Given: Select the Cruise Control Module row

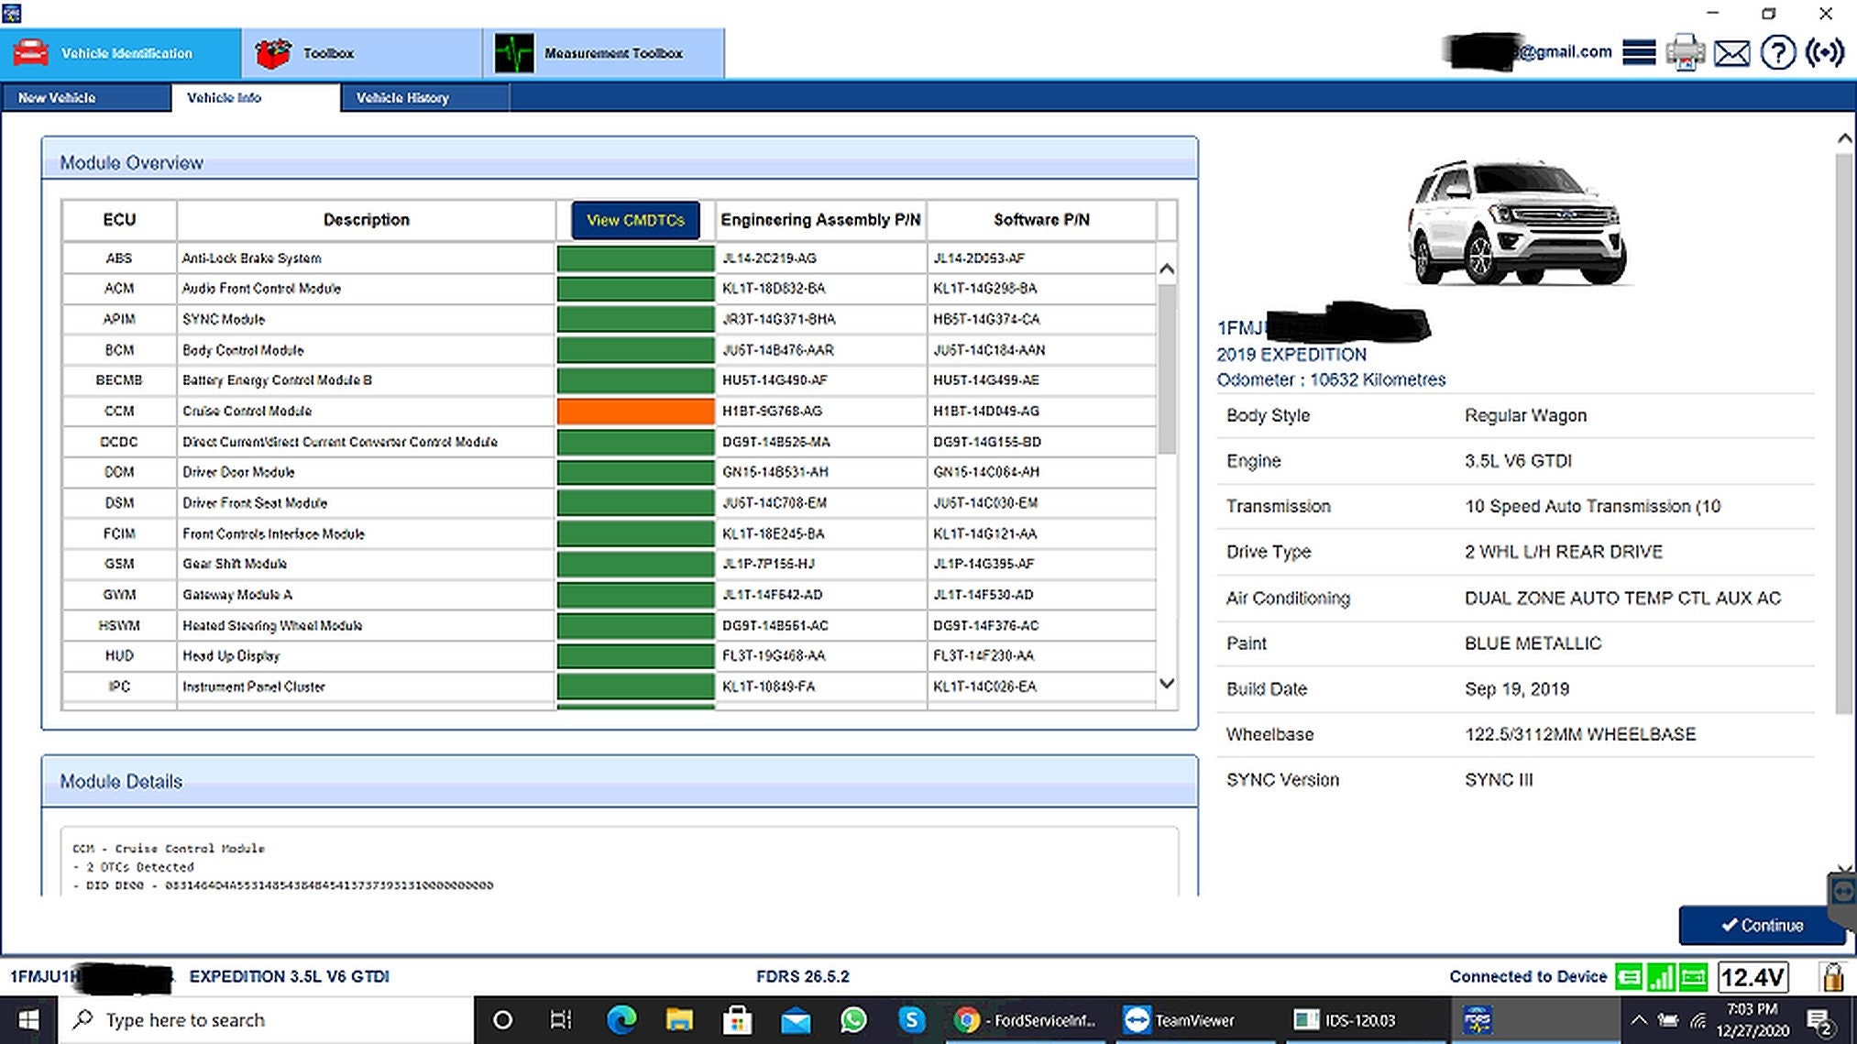Looking at the screenshot, I should tap(610, 411).
